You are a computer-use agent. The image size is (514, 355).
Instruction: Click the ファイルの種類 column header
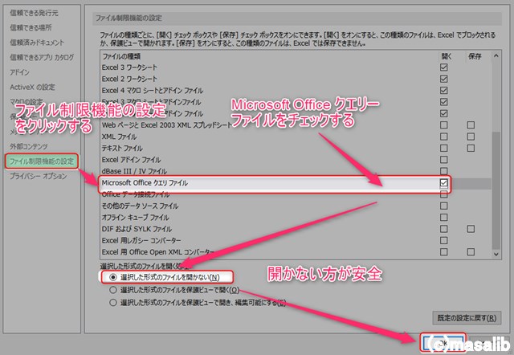tap(121, 56)
